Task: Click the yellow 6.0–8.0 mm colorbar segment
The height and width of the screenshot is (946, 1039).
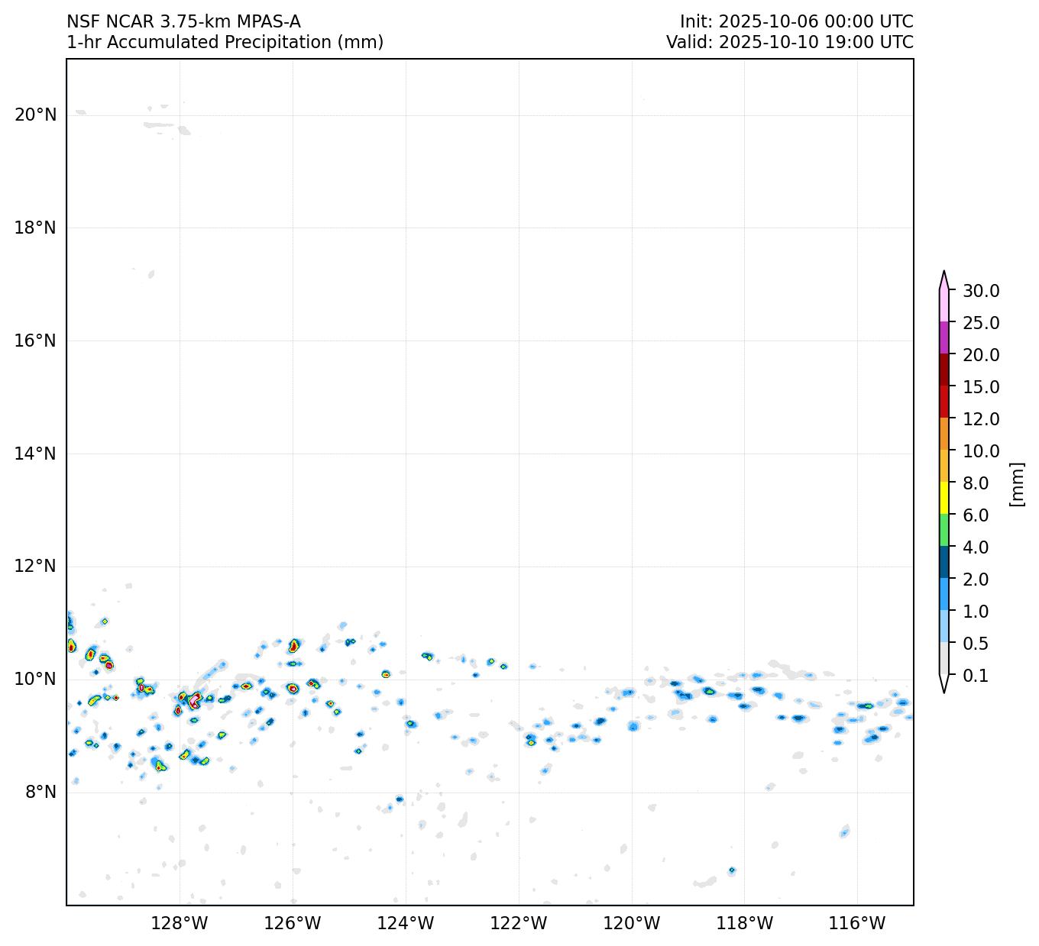Action: pyautogui.click(x=944, y=498)
